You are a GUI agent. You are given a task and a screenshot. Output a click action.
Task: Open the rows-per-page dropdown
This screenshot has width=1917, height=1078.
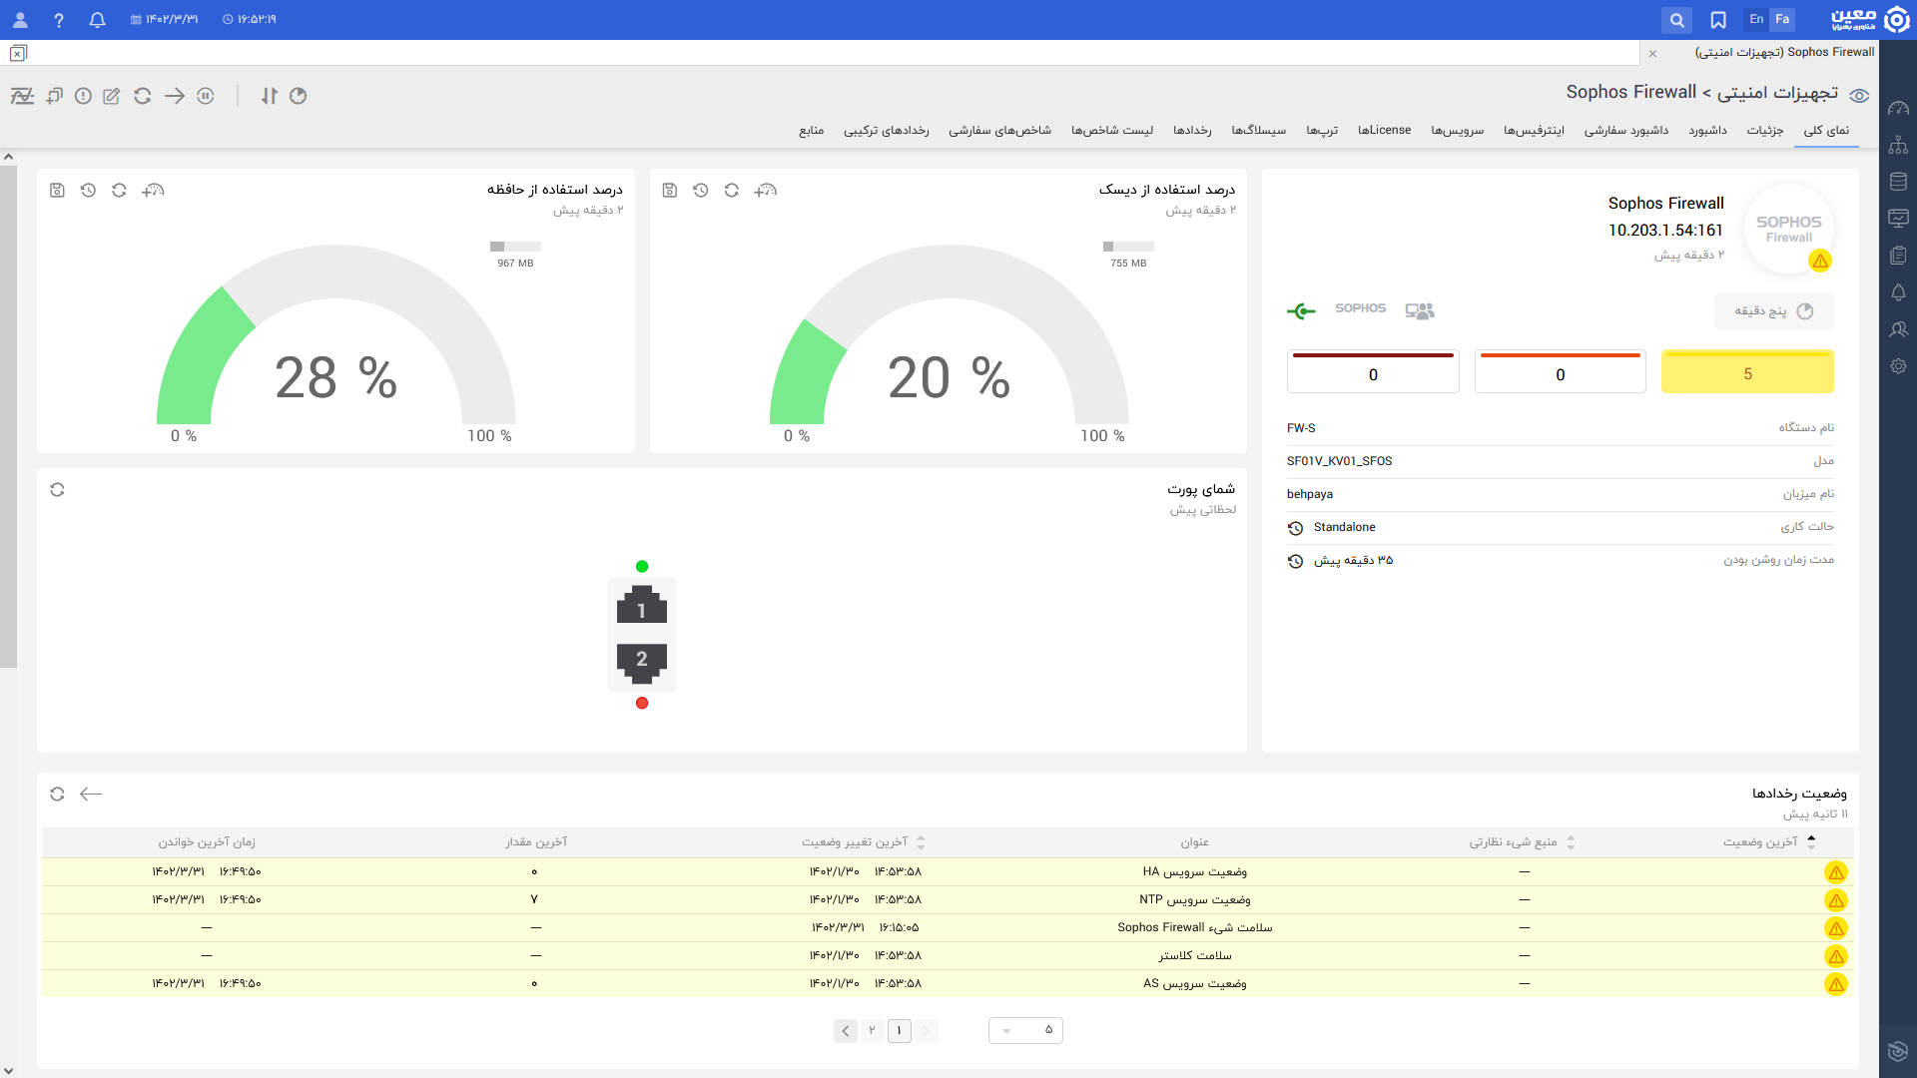coord(1025,1031)
